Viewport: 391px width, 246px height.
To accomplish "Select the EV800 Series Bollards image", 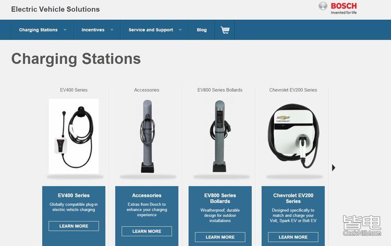I will (220, 136).
